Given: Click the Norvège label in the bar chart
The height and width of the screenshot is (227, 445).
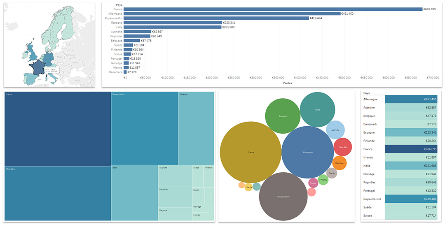Looking at the screenshot, I should 117,63.
